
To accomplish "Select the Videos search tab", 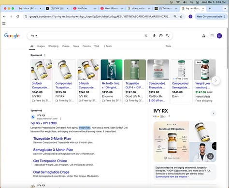I will click(x=66, y=46).
